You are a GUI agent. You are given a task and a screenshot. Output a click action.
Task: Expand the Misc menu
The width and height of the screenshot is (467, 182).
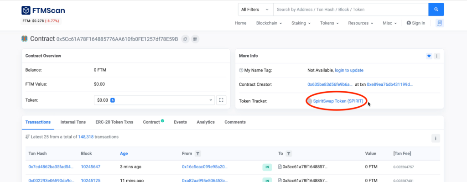click(x=389, y=23)
